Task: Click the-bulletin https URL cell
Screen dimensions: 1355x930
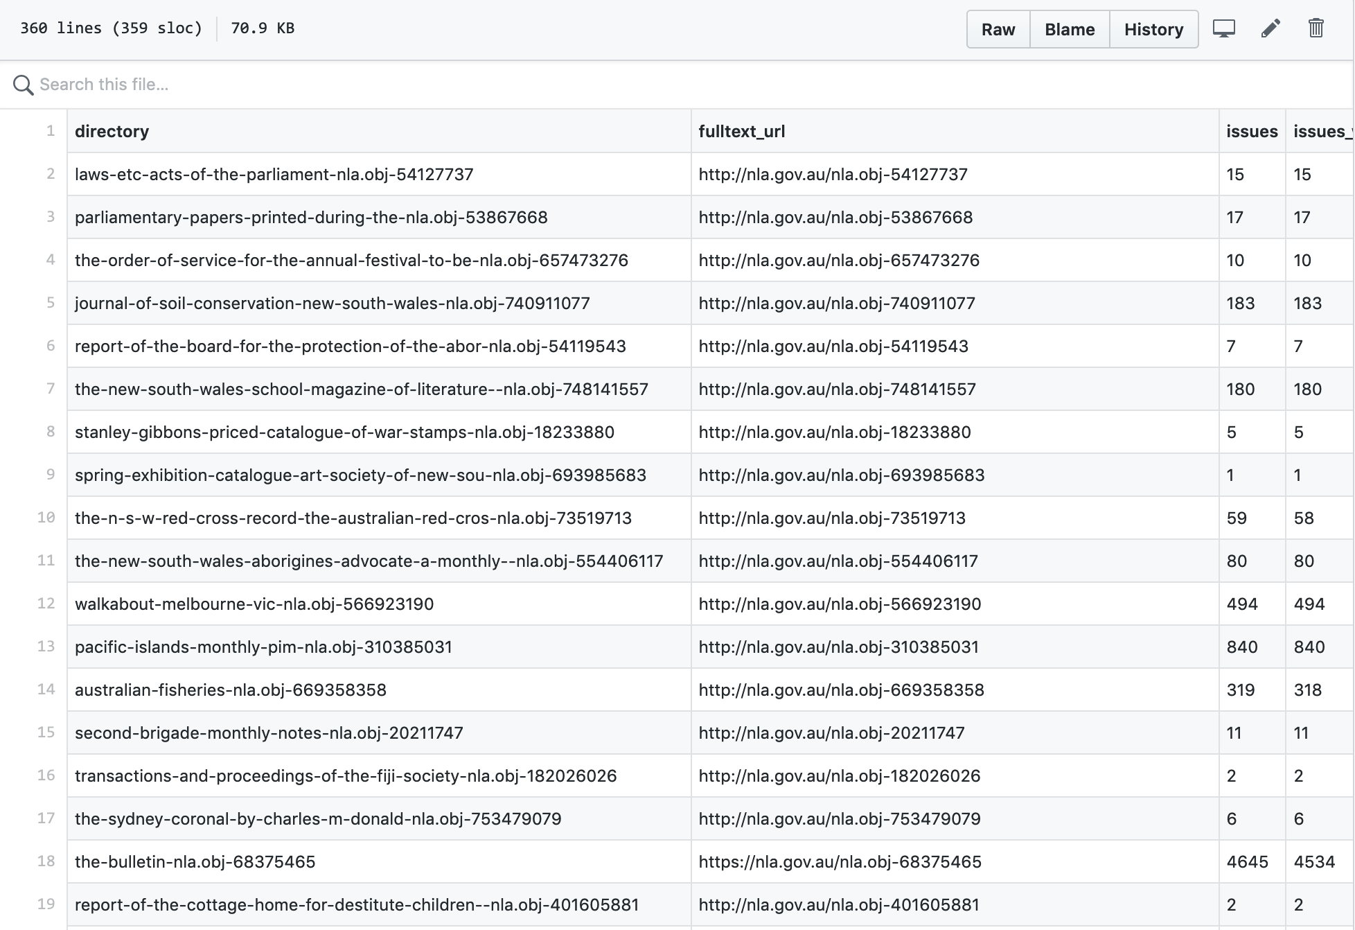Action: tap(840, 862)
